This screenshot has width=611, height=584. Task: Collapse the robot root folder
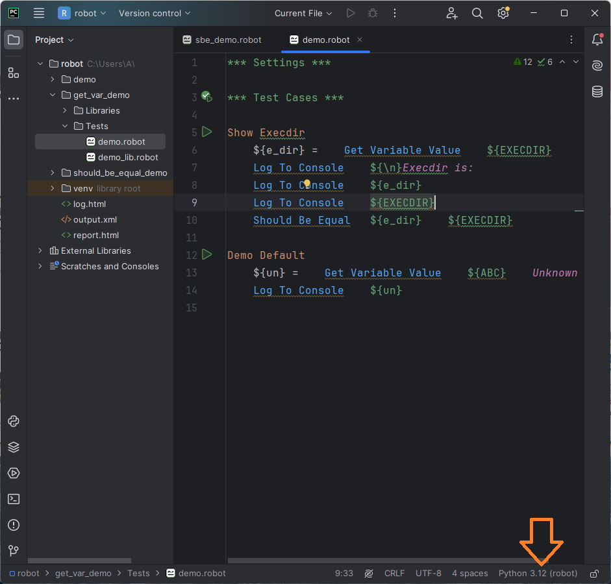[40, 64]
